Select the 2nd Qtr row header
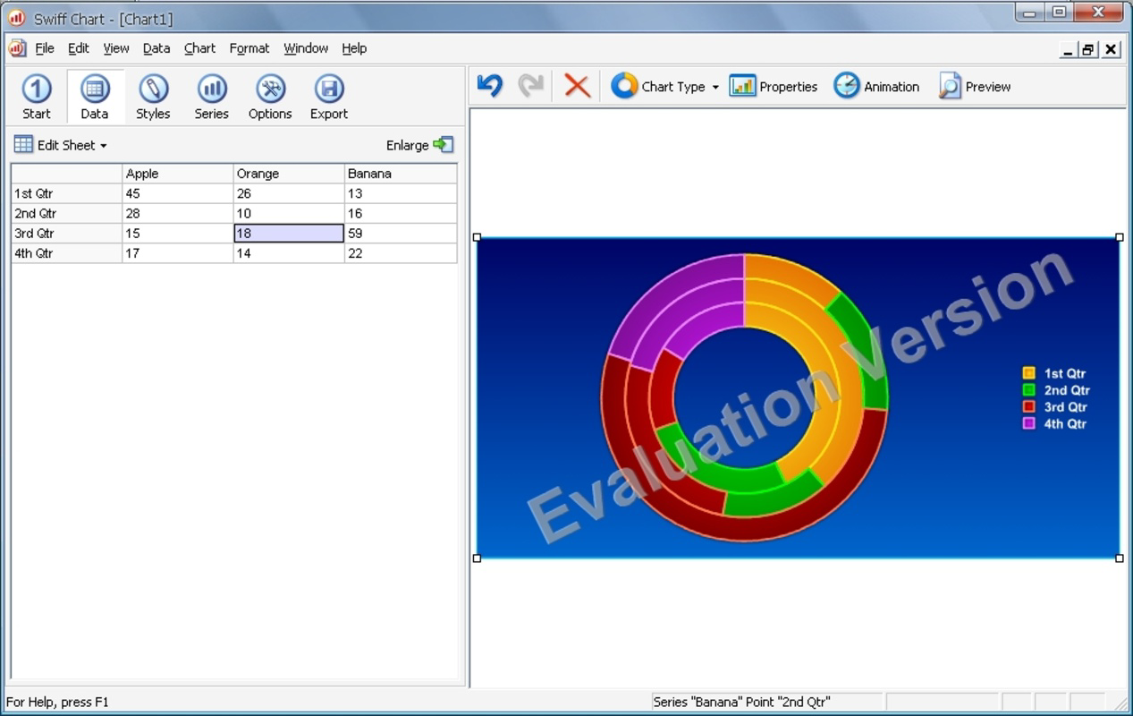This screenshot has height=716, width=1133. (x=66, y=214)
